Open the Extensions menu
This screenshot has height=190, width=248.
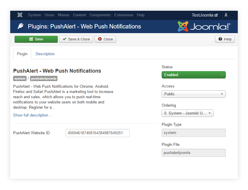pos(124,15)
